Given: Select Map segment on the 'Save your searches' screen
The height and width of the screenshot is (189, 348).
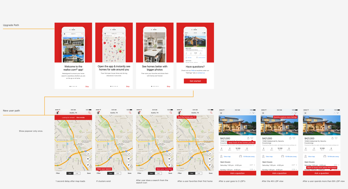Looking at the screenshot, I should tap(151, 173).
